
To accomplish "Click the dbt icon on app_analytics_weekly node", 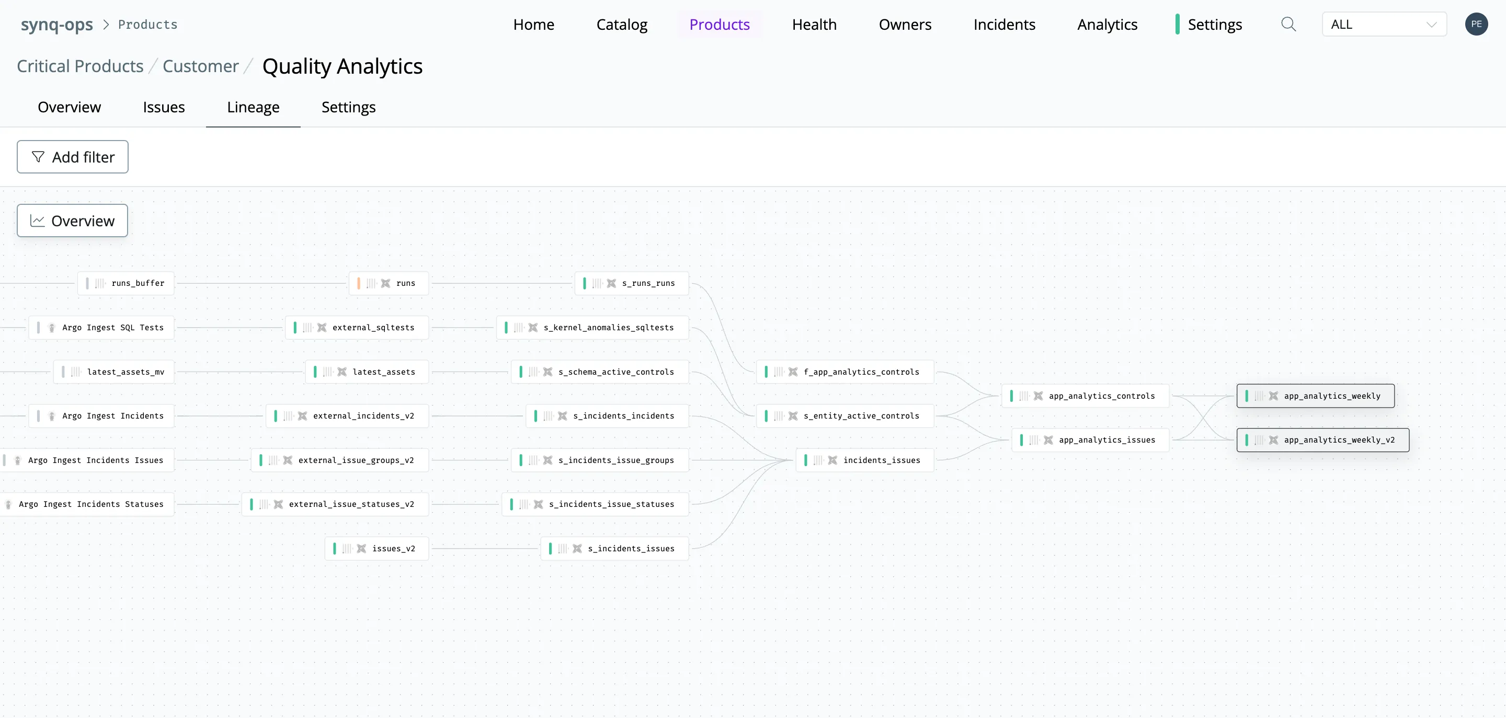I will (1273, 396).
